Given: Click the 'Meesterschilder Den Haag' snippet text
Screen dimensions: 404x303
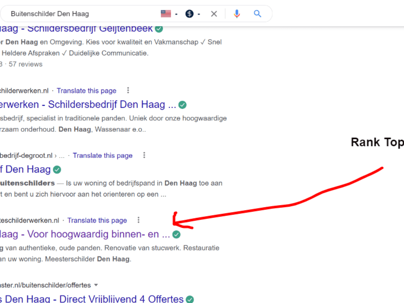Looking at the screenshot, I should 87,259.
